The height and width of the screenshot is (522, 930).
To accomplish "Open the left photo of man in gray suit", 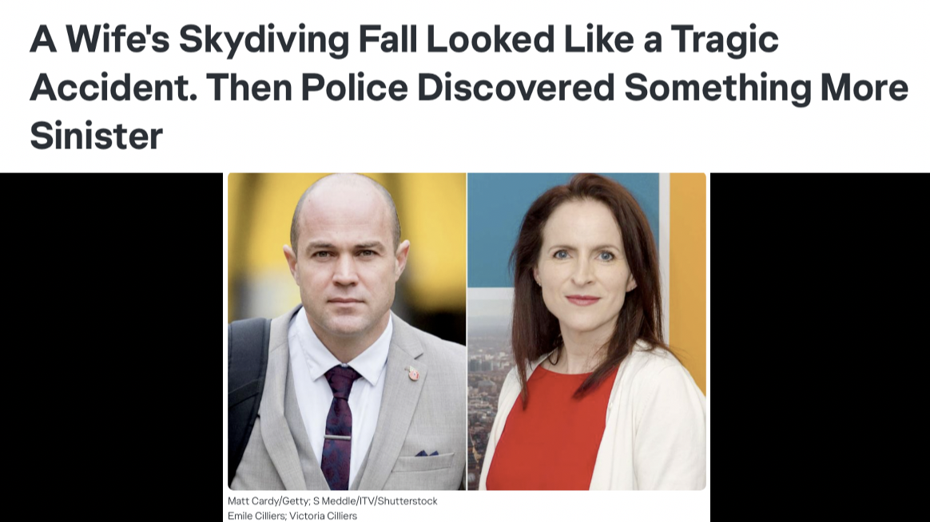I will pos(347,331).
